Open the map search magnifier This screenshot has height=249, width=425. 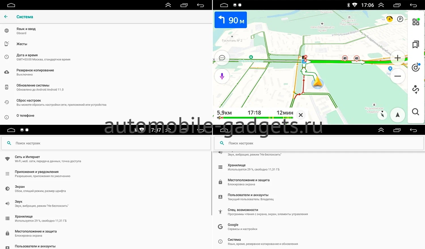click(415, 112)
